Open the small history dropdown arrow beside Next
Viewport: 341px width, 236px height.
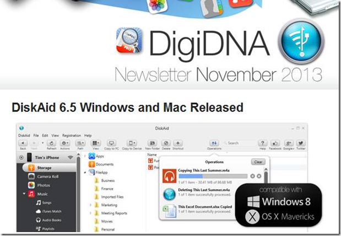pyautogui.click(x=42, y=143)
